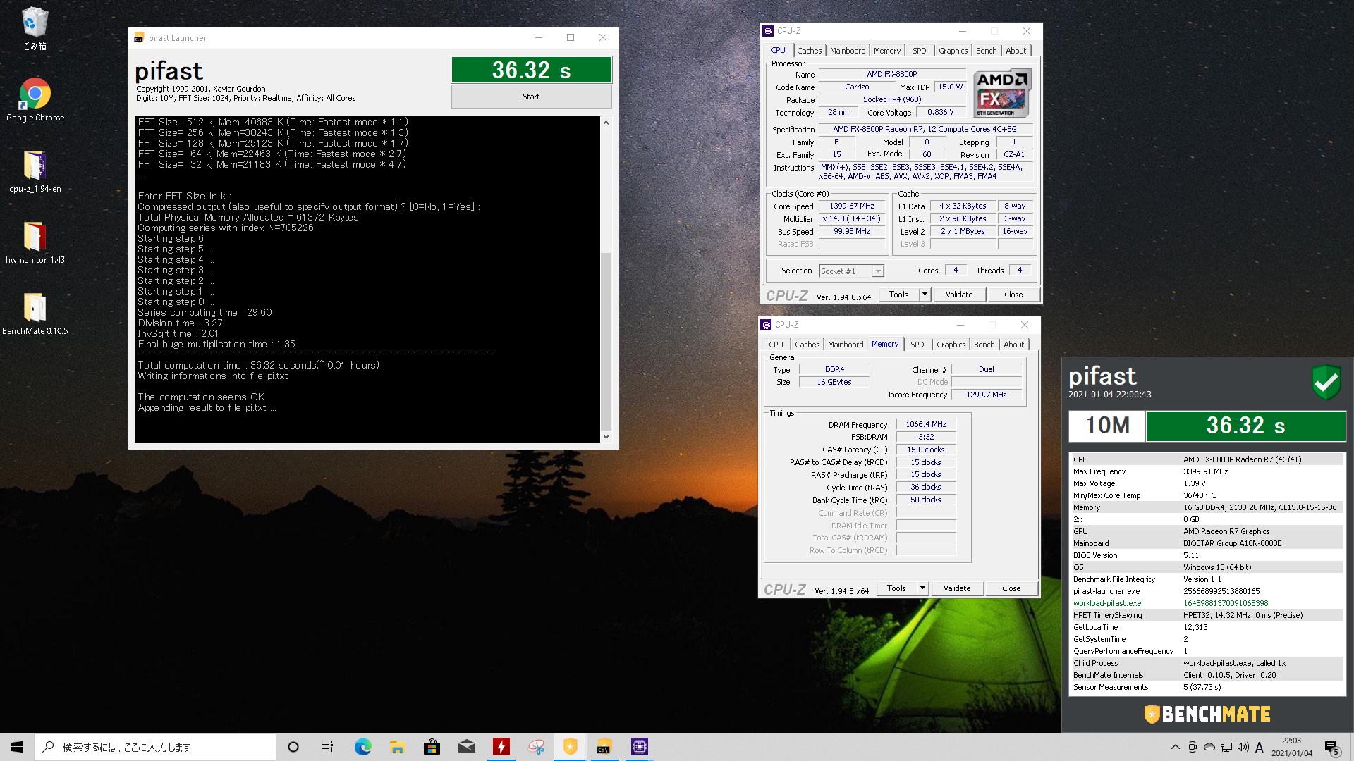This screenshot has width=1354, height=761.
Task: Open About tab in lower CPU-Z window
Action: tap(1013, 345)
